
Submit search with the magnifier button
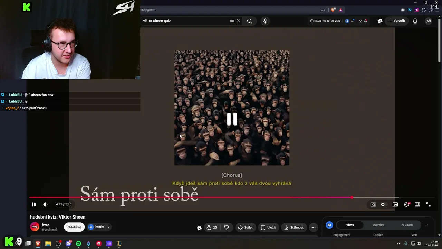click(x=249, y=21)
